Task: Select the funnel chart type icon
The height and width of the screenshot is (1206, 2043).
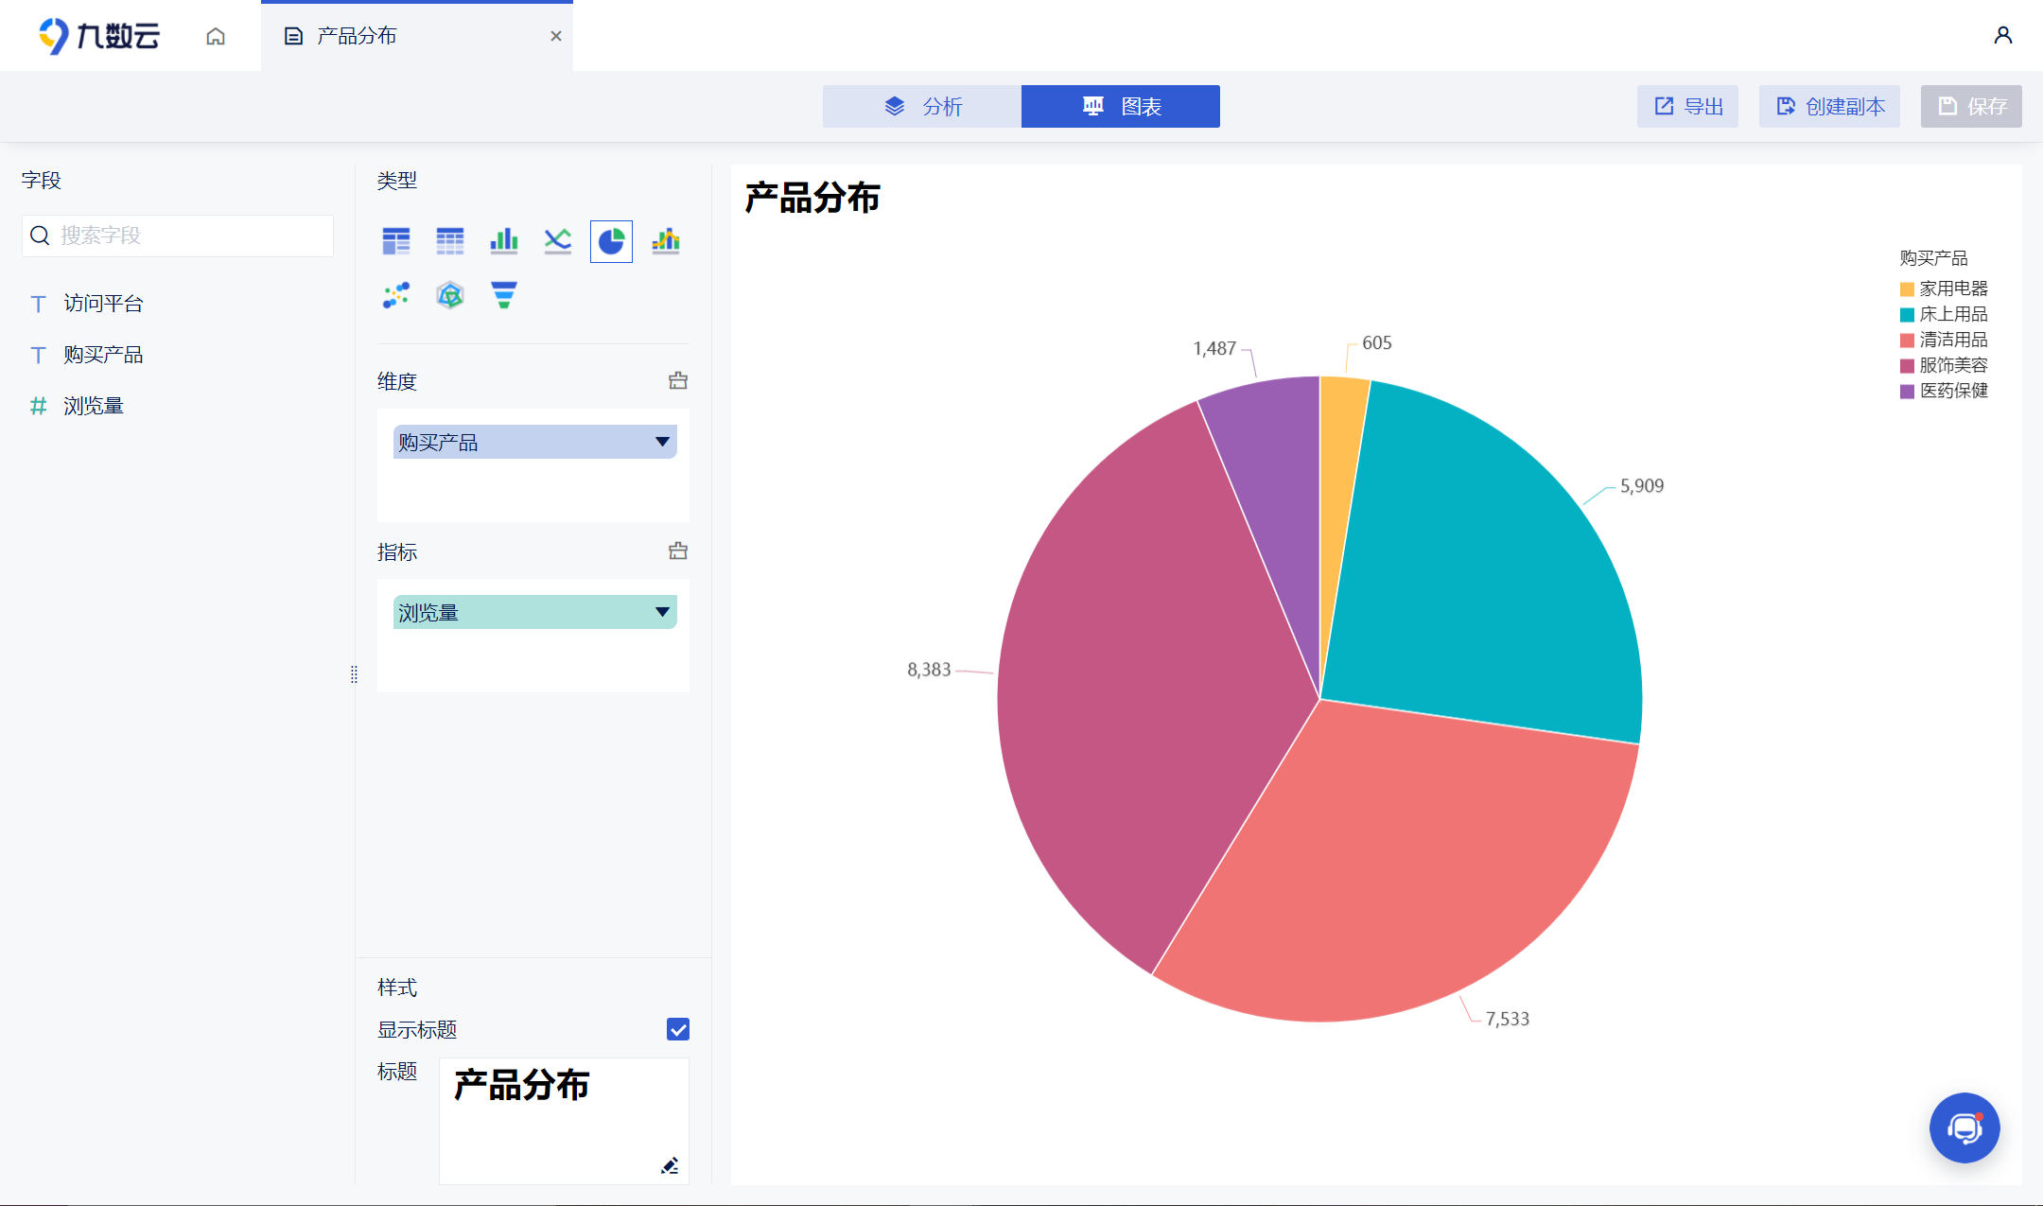Action: [x=504, y=295]
